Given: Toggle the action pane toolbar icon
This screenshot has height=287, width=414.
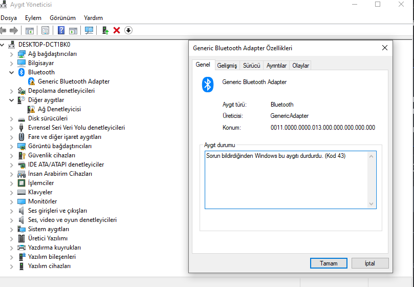Looking at the screenshot, I should coord(73,30).
